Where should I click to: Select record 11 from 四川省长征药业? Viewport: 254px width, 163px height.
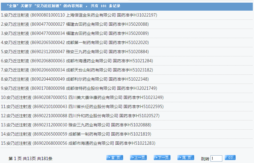82,107
